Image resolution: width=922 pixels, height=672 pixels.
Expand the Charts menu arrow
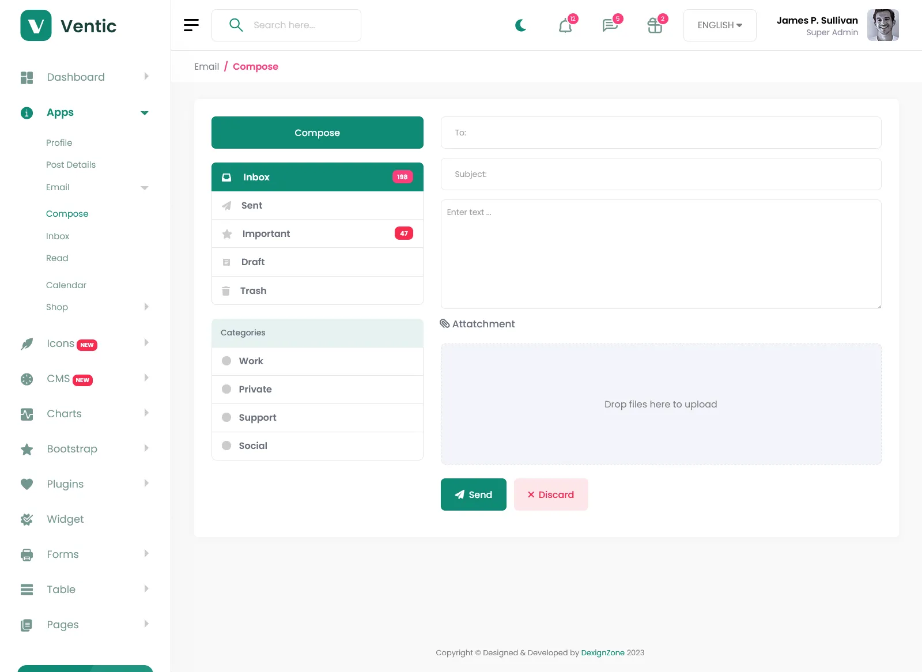tap(146, 413)
